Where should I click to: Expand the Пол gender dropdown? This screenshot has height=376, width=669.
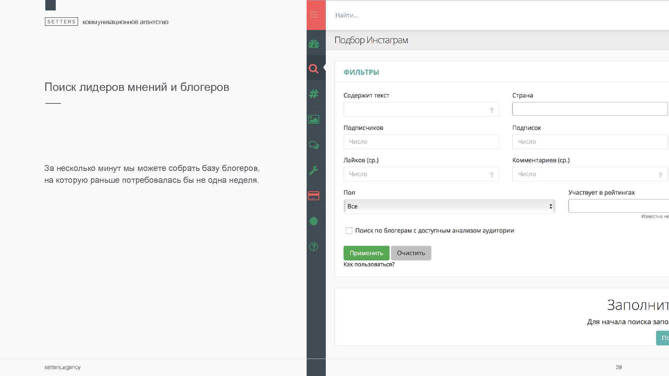(449, 206)
